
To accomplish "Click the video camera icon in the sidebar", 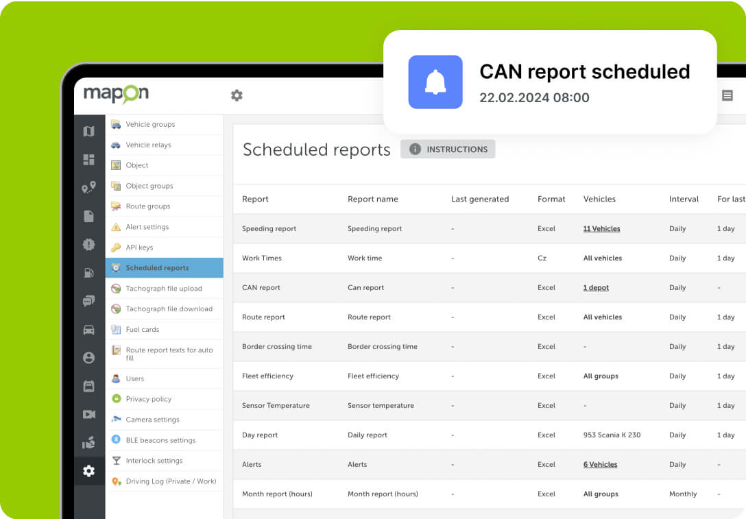I will [88, 414].
